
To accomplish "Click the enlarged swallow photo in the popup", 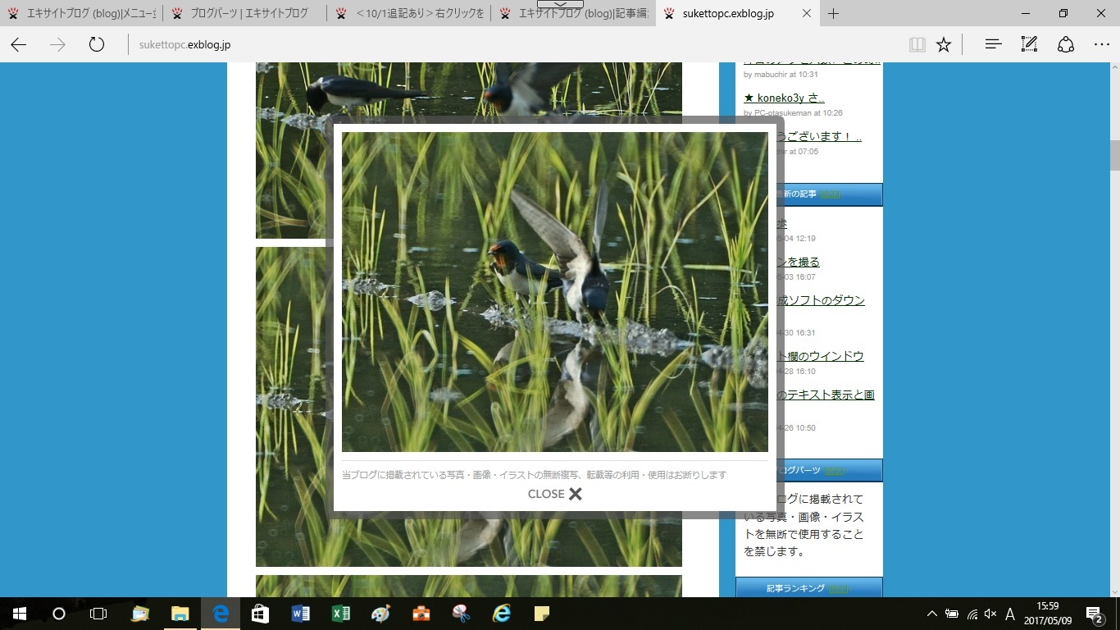I will click(555, 292).
